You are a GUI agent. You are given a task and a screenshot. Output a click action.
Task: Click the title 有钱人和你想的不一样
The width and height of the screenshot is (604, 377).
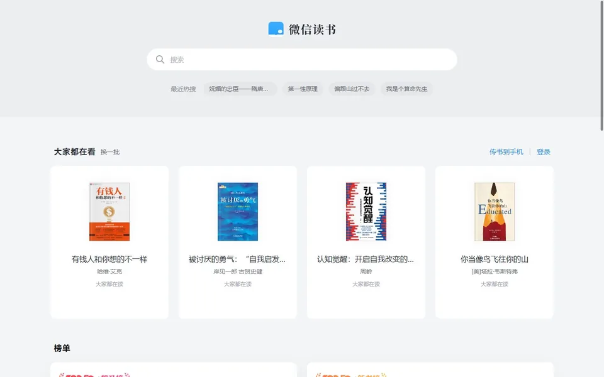coord(109,260)
